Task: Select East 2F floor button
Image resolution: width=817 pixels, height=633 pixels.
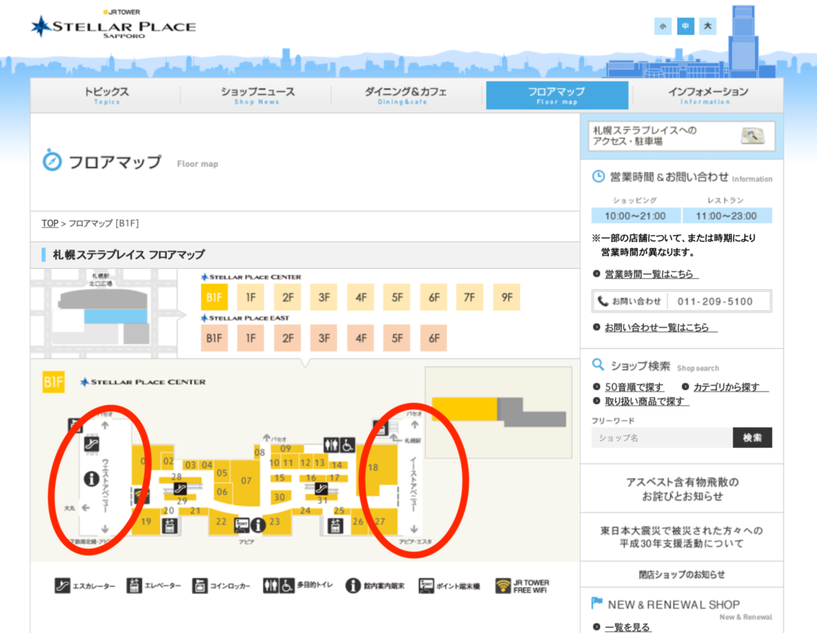Action: pos(287,338)
